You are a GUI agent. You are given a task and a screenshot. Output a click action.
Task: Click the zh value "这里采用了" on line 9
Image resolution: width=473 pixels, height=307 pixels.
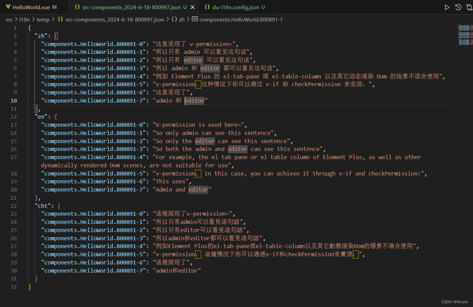pos(171,92)
